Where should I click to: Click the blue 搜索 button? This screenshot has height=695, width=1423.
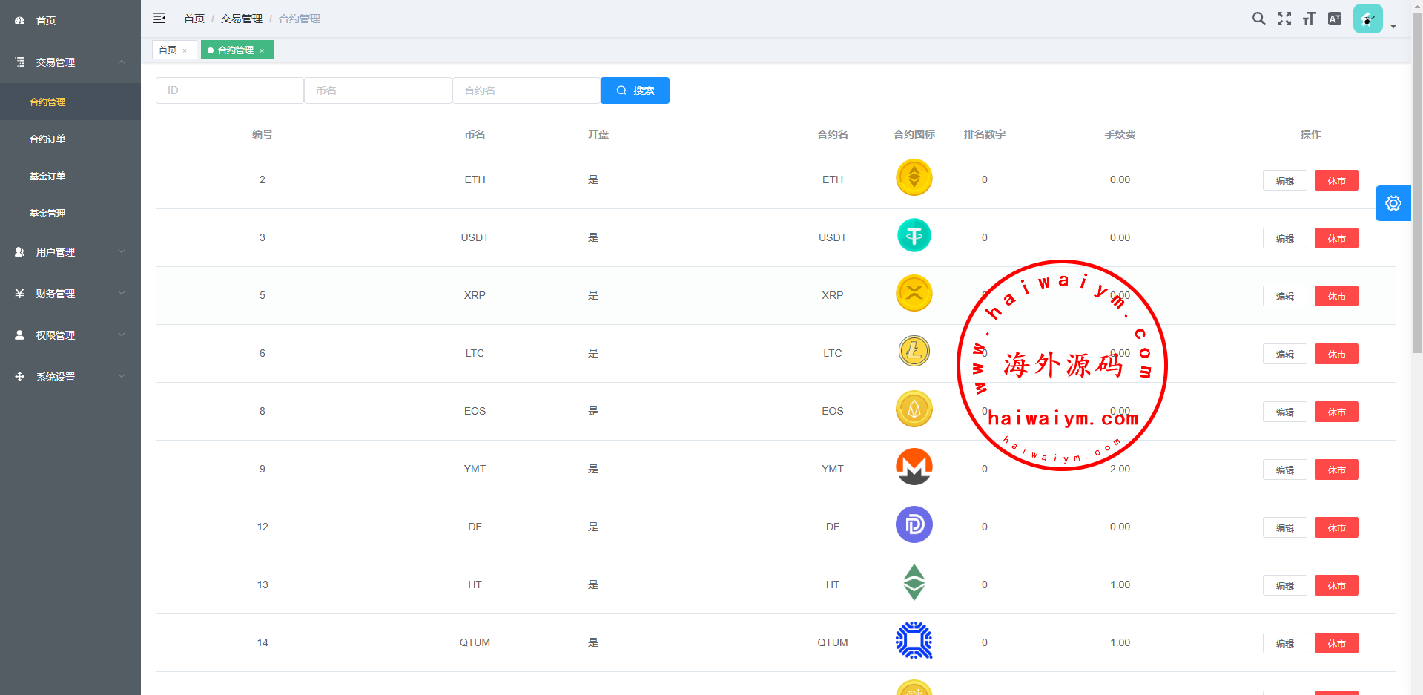point(635,90)
